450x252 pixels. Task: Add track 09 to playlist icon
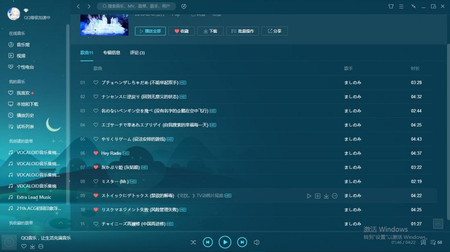point(318,196)
